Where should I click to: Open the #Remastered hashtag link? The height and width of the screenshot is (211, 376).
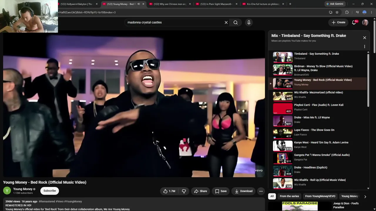(x=47, y=202)
